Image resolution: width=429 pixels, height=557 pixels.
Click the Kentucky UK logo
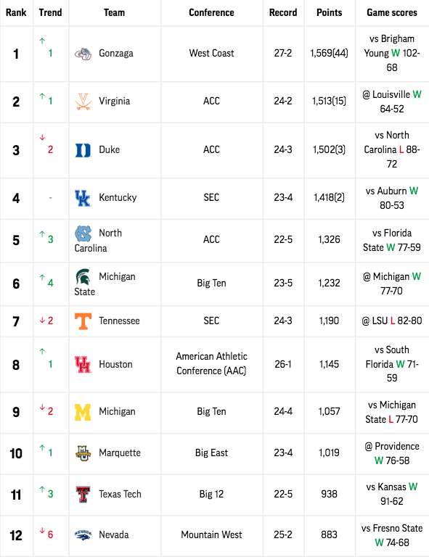pyautogui.click(x=83, y=198)
